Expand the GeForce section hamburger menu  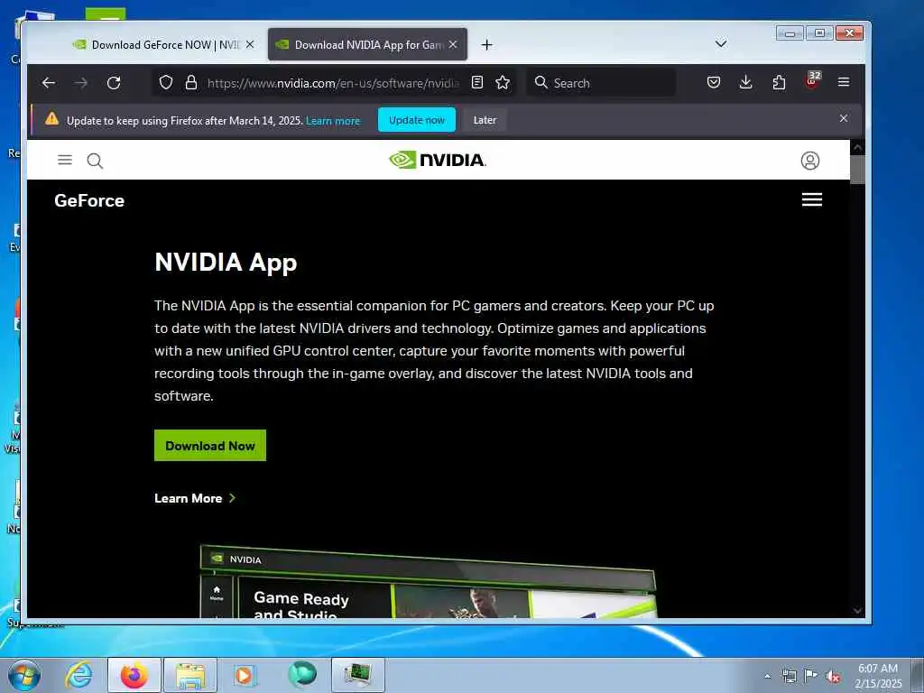[812, 199]
